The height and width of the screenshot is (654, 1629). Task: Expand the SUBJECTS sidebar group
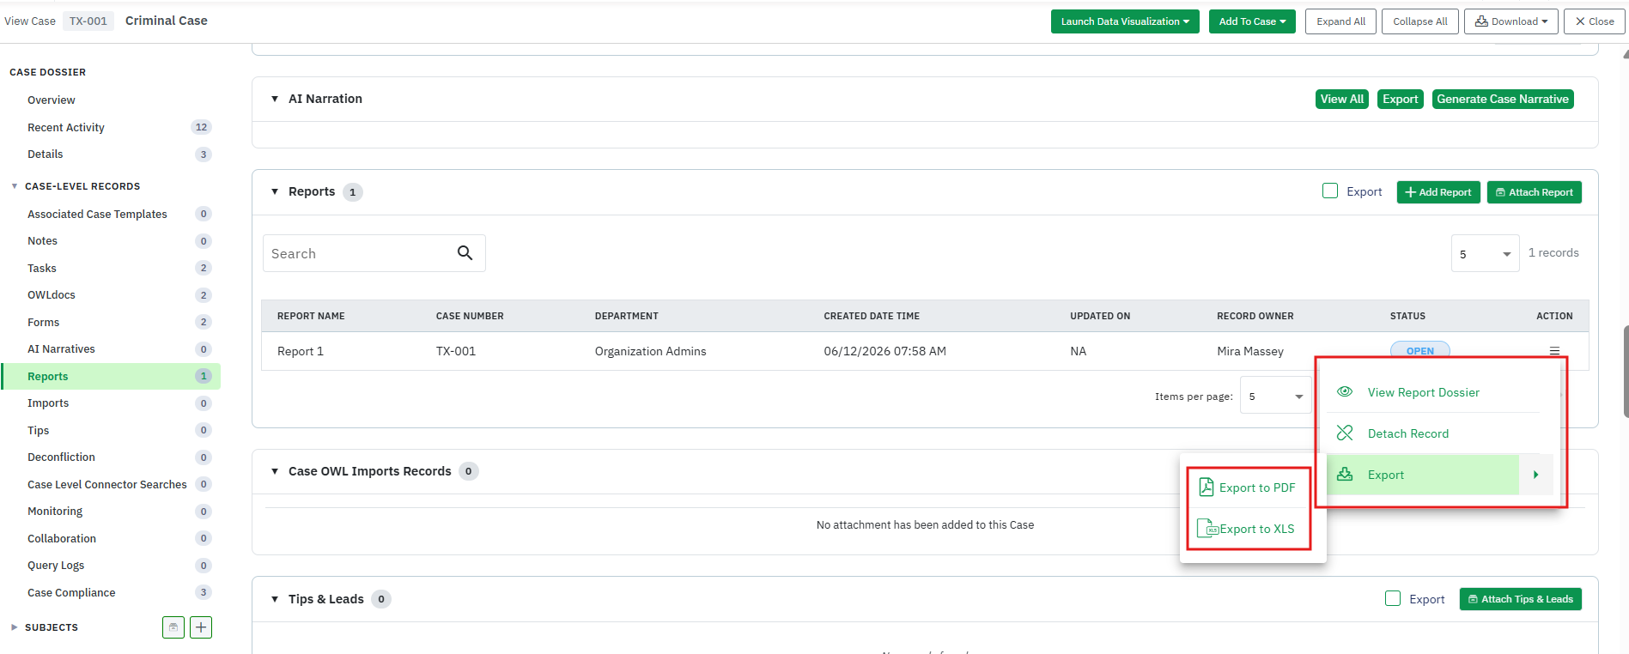click(15, 627)
